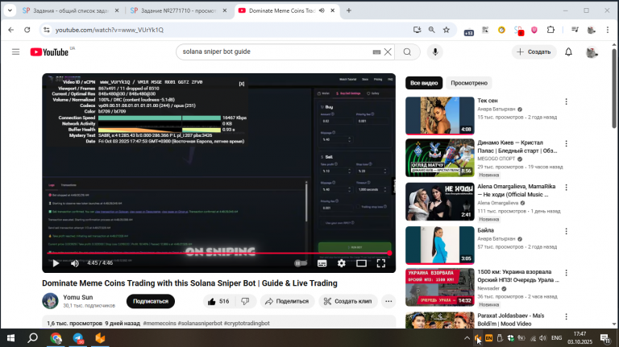Start voice search with microphone
The width and height of the screenshot is (619, 347).
(x=435, y=52)
